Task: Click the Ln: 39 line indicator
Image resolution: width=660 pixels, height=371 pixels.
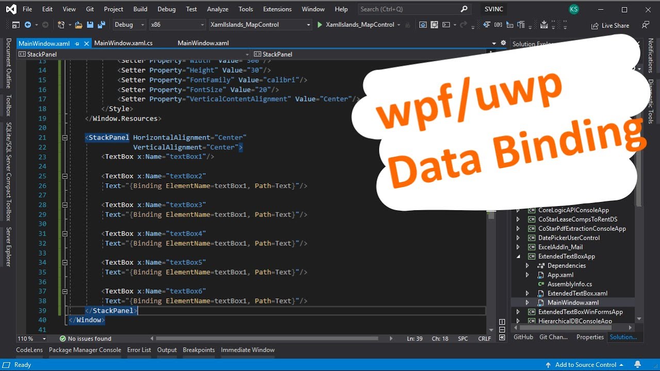Action: coord(416,339)
